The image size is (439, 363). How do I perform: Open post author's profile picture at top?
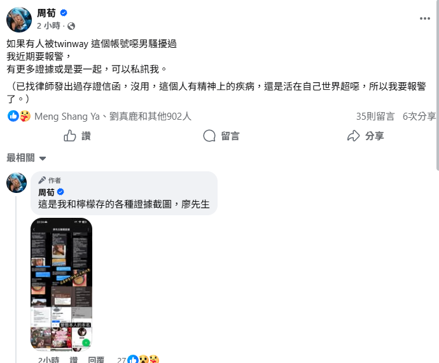(x=19, y=20)
